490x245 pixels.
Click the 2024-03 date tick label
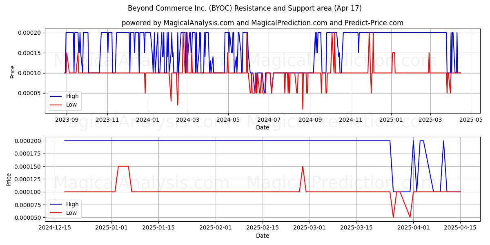[188, 120]
